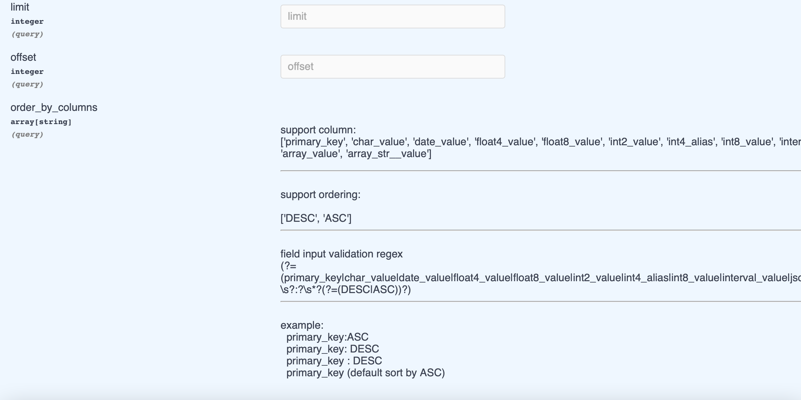
Task: Click inside the offset input field
Action: (x=393, y=66)
